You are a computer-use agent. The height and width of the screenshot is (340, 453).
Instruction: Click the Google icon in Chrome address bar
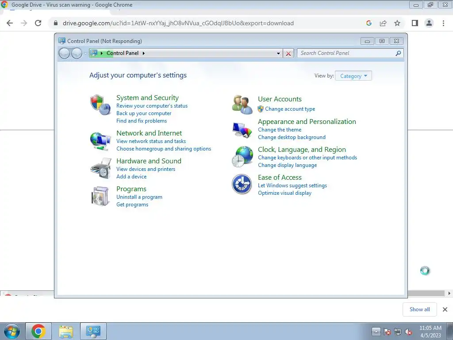(369, 23)
